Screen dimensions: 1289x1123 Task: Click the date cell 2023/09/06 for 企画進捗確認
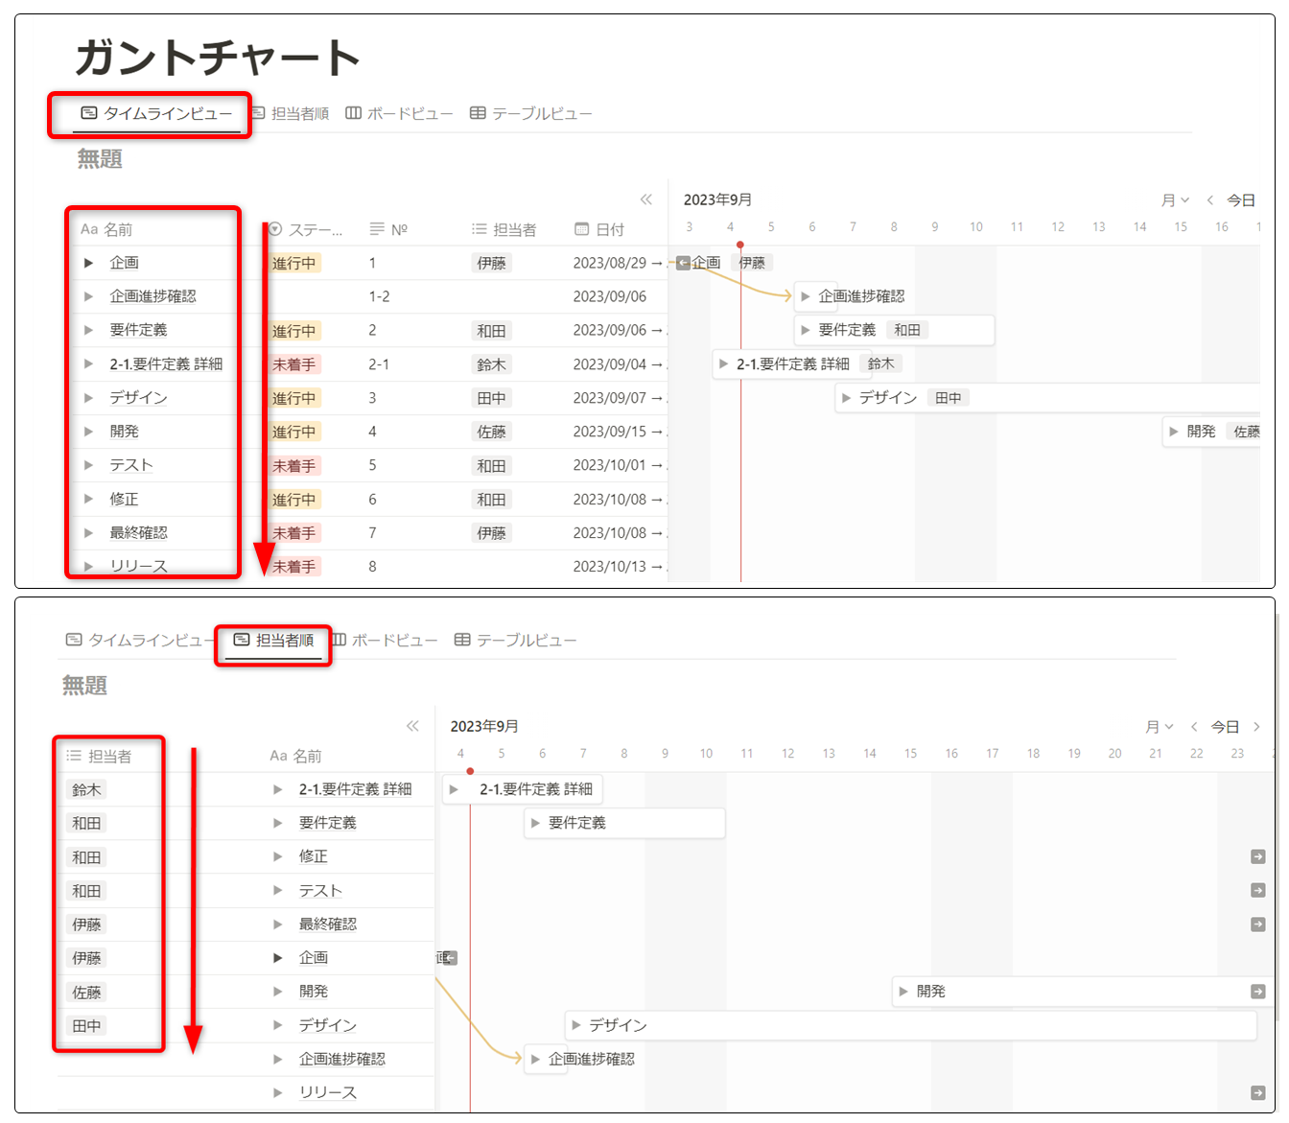point(609,296)
